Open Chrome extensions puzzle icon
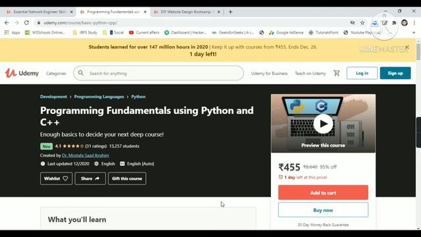 tap(394, 23)
